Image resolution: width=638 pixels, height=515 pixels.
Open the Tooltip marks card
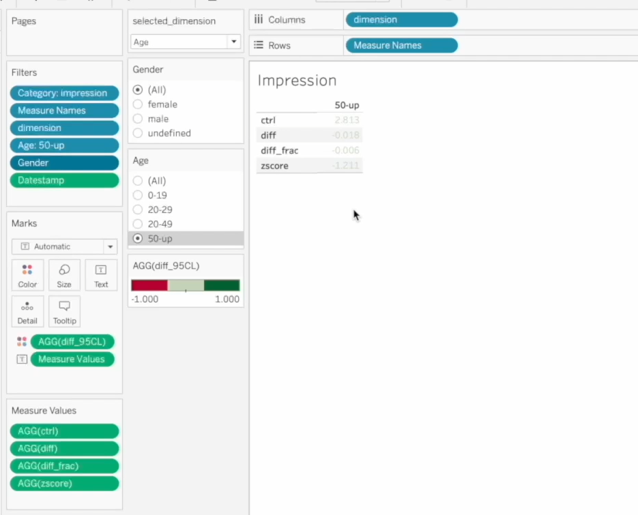click(x=64, y=312)
